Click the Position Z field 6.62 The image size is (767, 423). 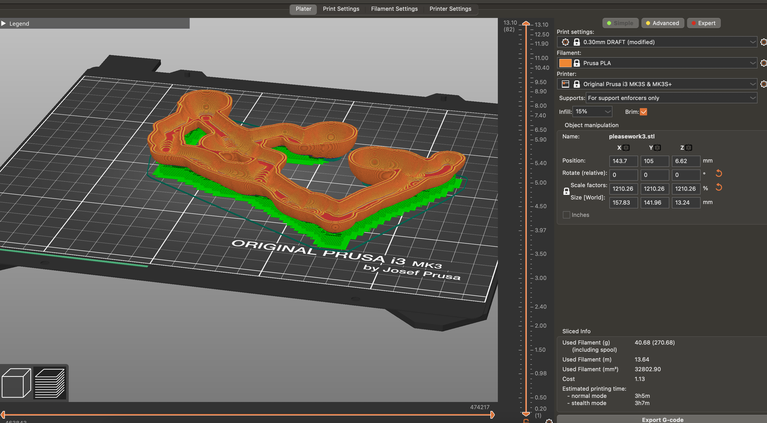coord(686,161)
